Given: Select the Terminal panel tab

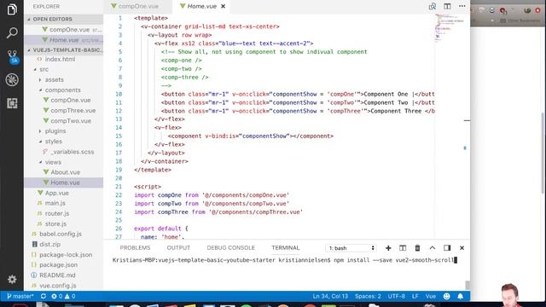Looking at the screenshot, I should point(286,248).
